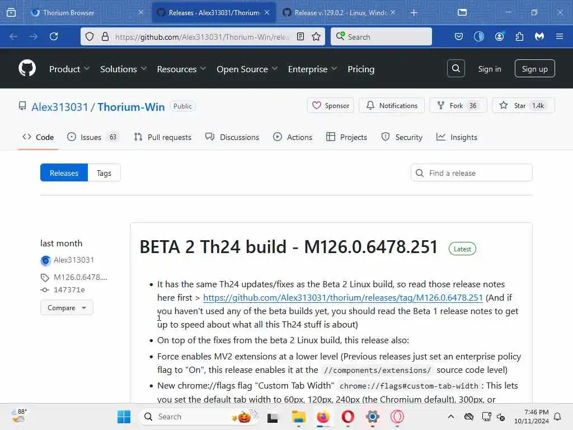Expand the Product menu
This screenshot has height=430, width=573.
(69, 69)
